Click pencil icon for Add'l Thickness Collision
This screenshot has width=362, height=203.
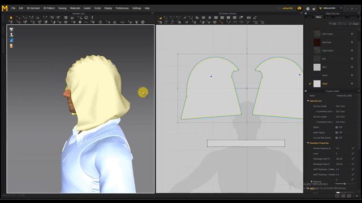[353, 169]
